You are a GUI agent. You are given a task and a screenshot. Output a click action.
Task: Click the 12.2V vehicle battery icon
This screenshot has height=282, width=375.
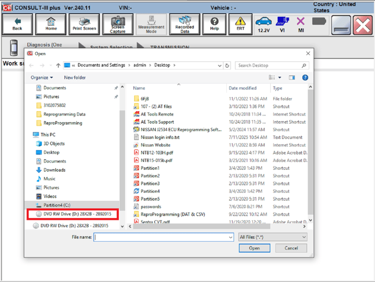(x=264, y=24)
